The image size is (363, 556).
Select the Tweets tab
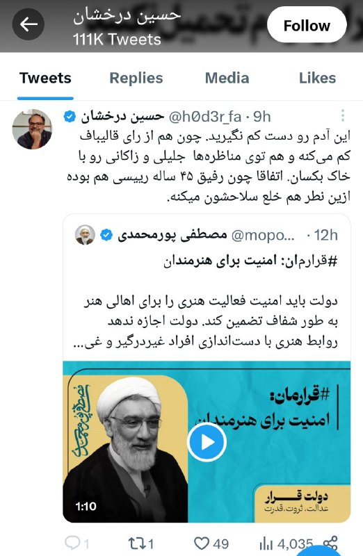(x=45, y=78)
